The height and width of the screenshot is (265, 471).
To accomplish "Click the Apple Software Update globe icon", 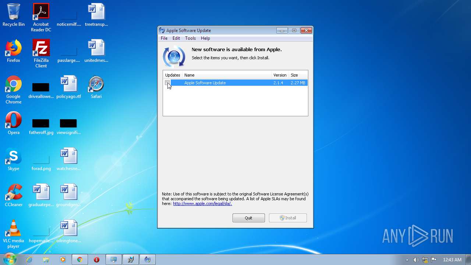I will [x=174, y=57].
